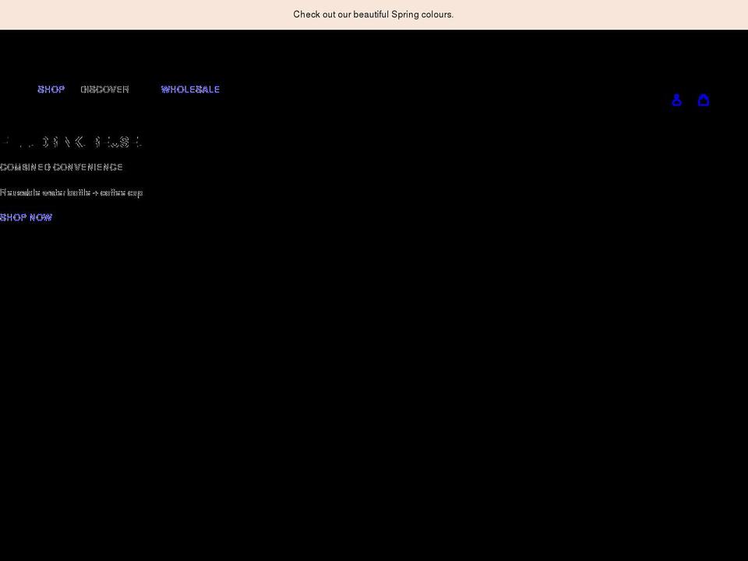
Task: Select SHOP in the navigation bar
Action: coord(51,89)
